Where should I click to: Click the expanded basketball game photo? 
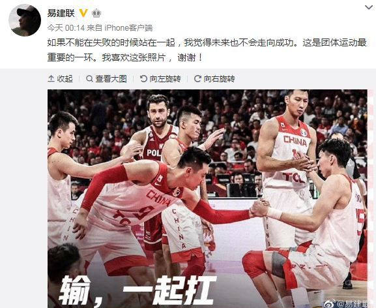point(207,199)
